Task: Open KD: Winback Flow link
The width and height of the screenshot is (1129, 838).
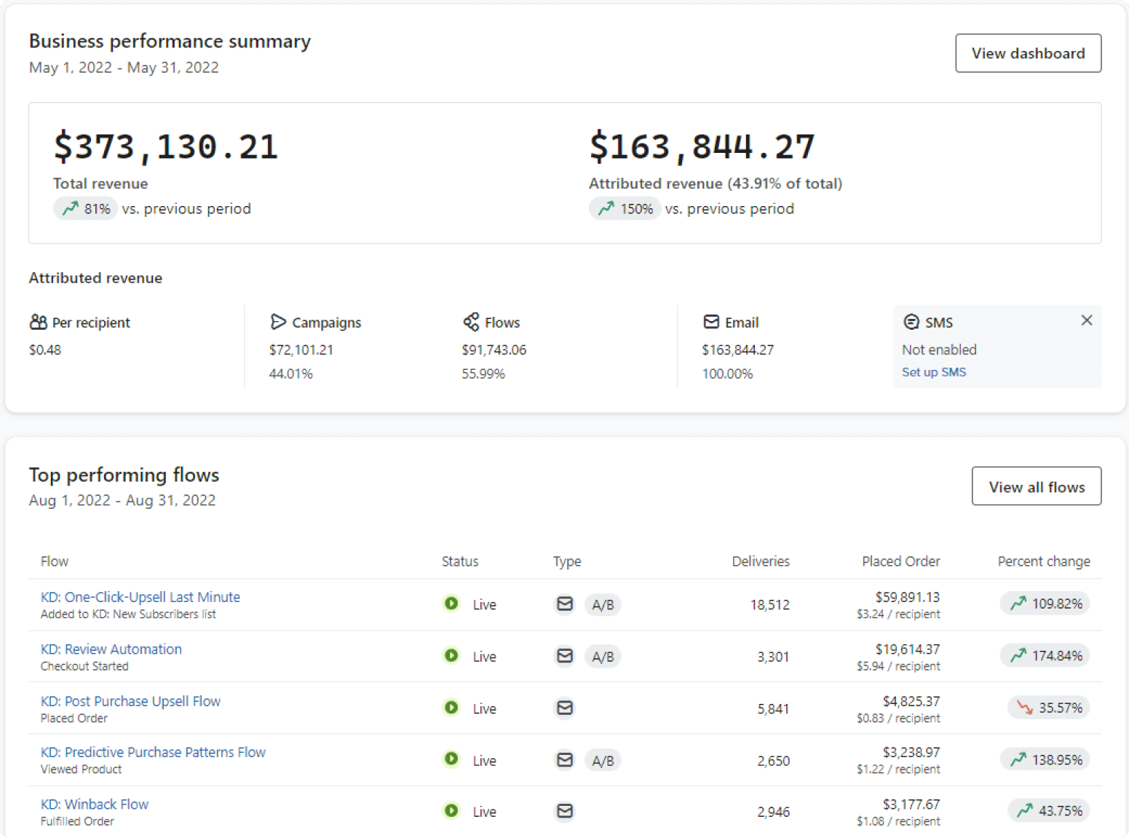Action: tap(95, 805)
